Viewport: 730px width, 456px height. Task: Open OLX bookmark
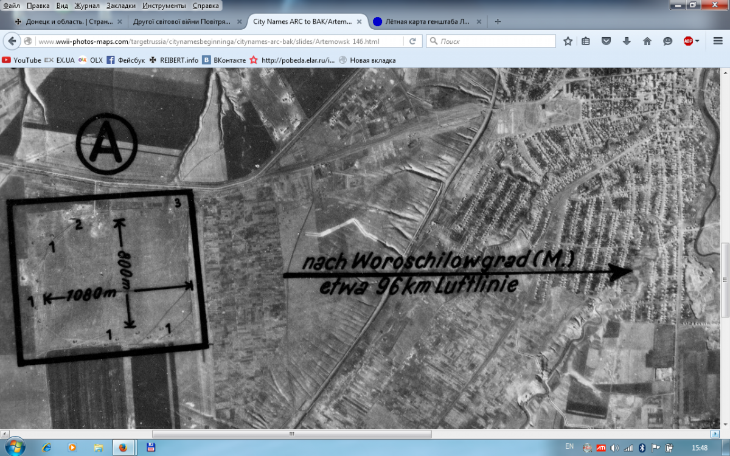[91, 60]
